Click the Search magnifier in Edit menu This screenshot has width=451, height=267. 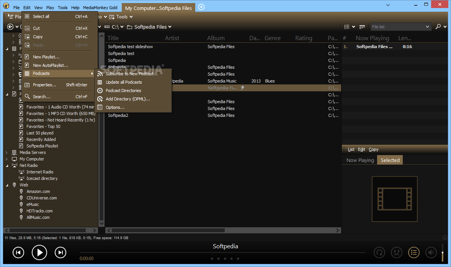pyautogui.click(x=27, y=97)
